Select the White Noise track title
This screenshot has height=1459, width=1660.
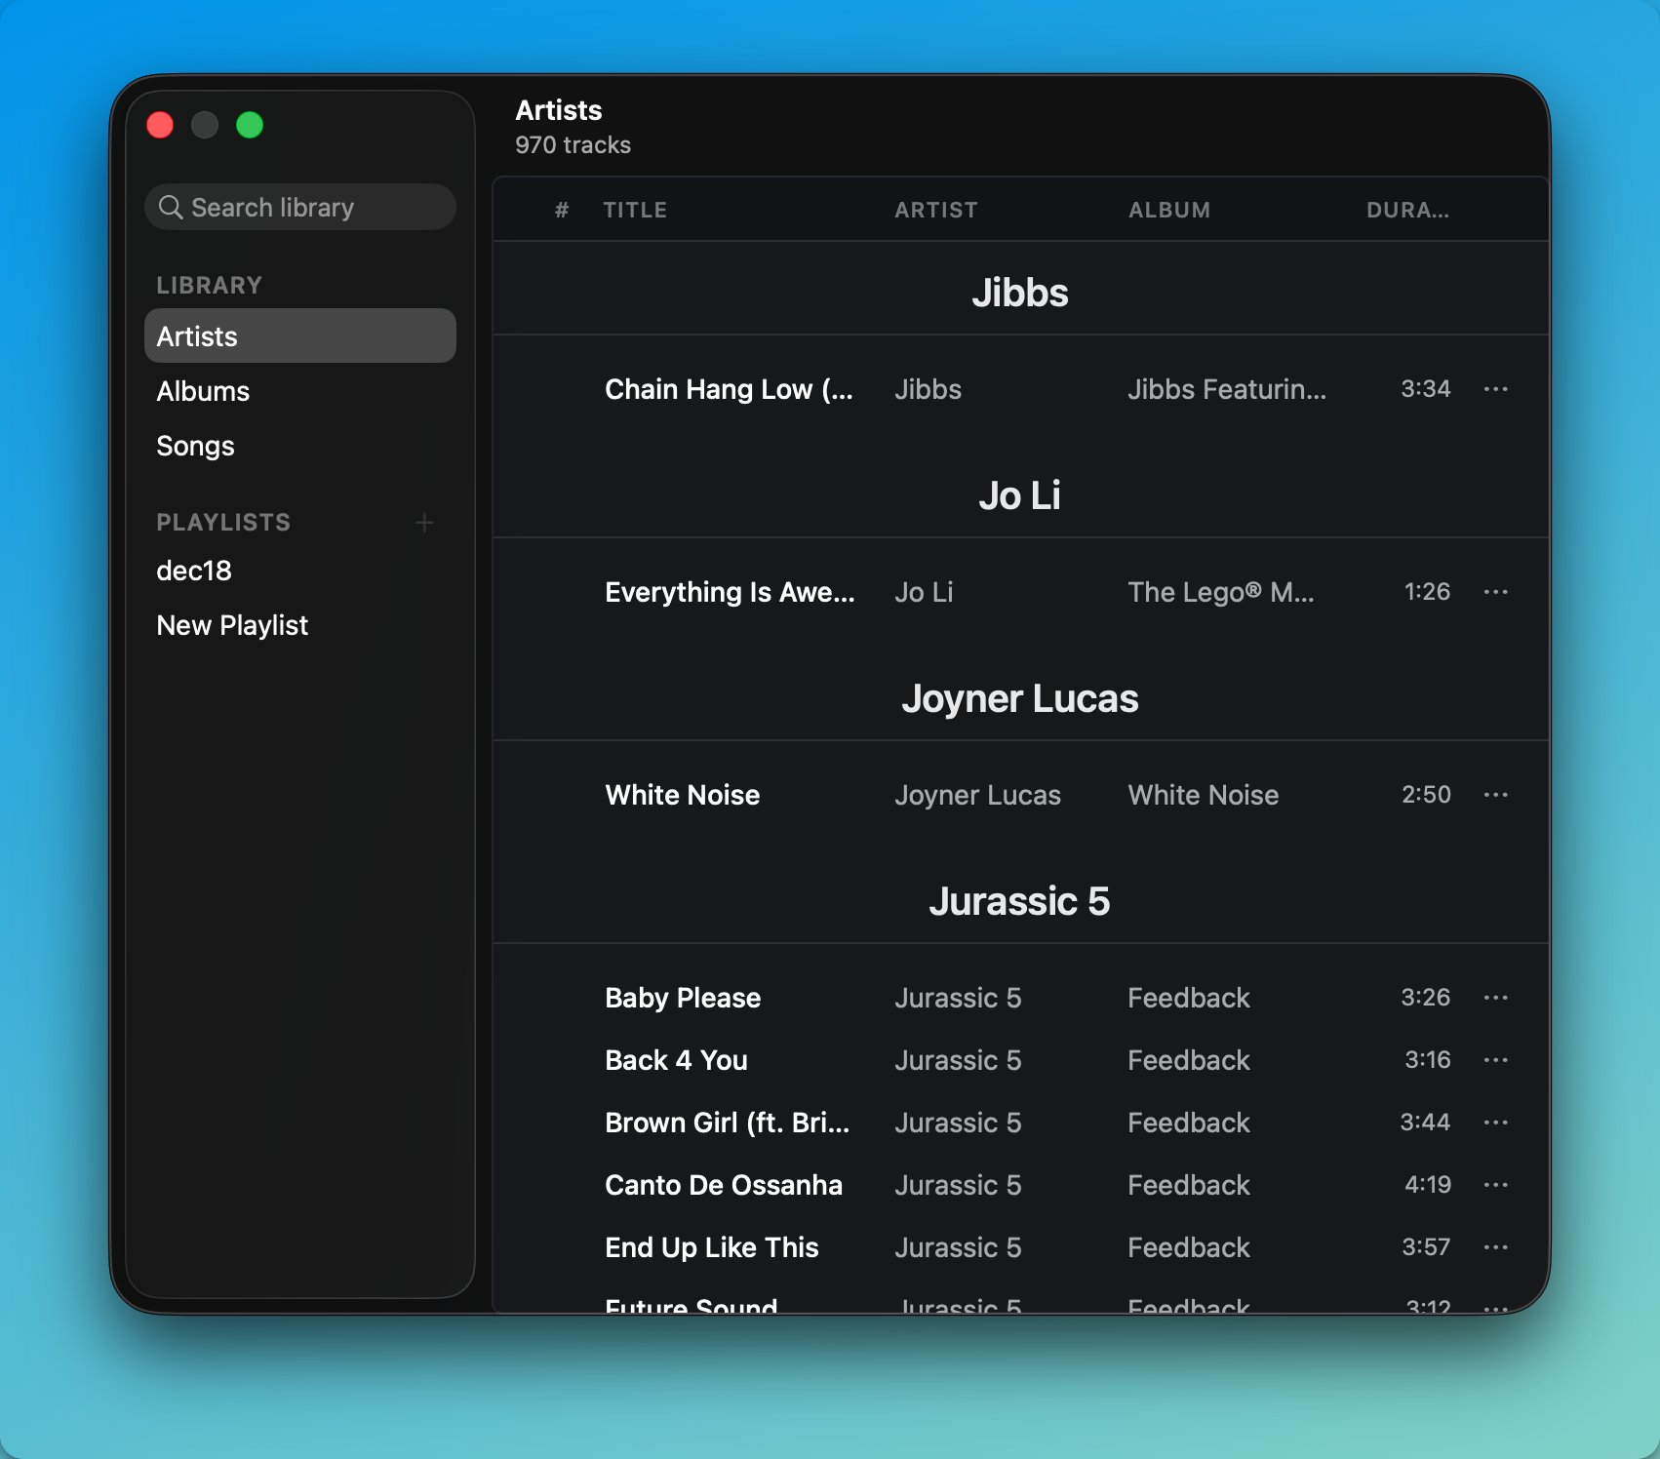683,795
